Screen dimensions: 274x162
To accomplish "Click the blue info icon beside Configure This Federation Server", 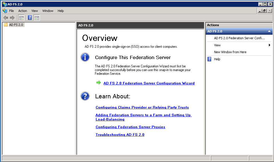I will click(85, 57).
